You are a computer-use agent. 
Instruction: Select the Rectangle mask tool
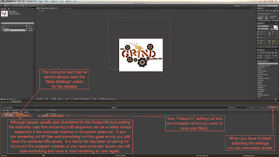click(x=20, y=6)
